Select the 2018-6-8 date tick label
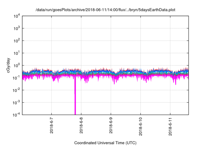Viewport: 208px width, 146px height. [x=81, y=125]
